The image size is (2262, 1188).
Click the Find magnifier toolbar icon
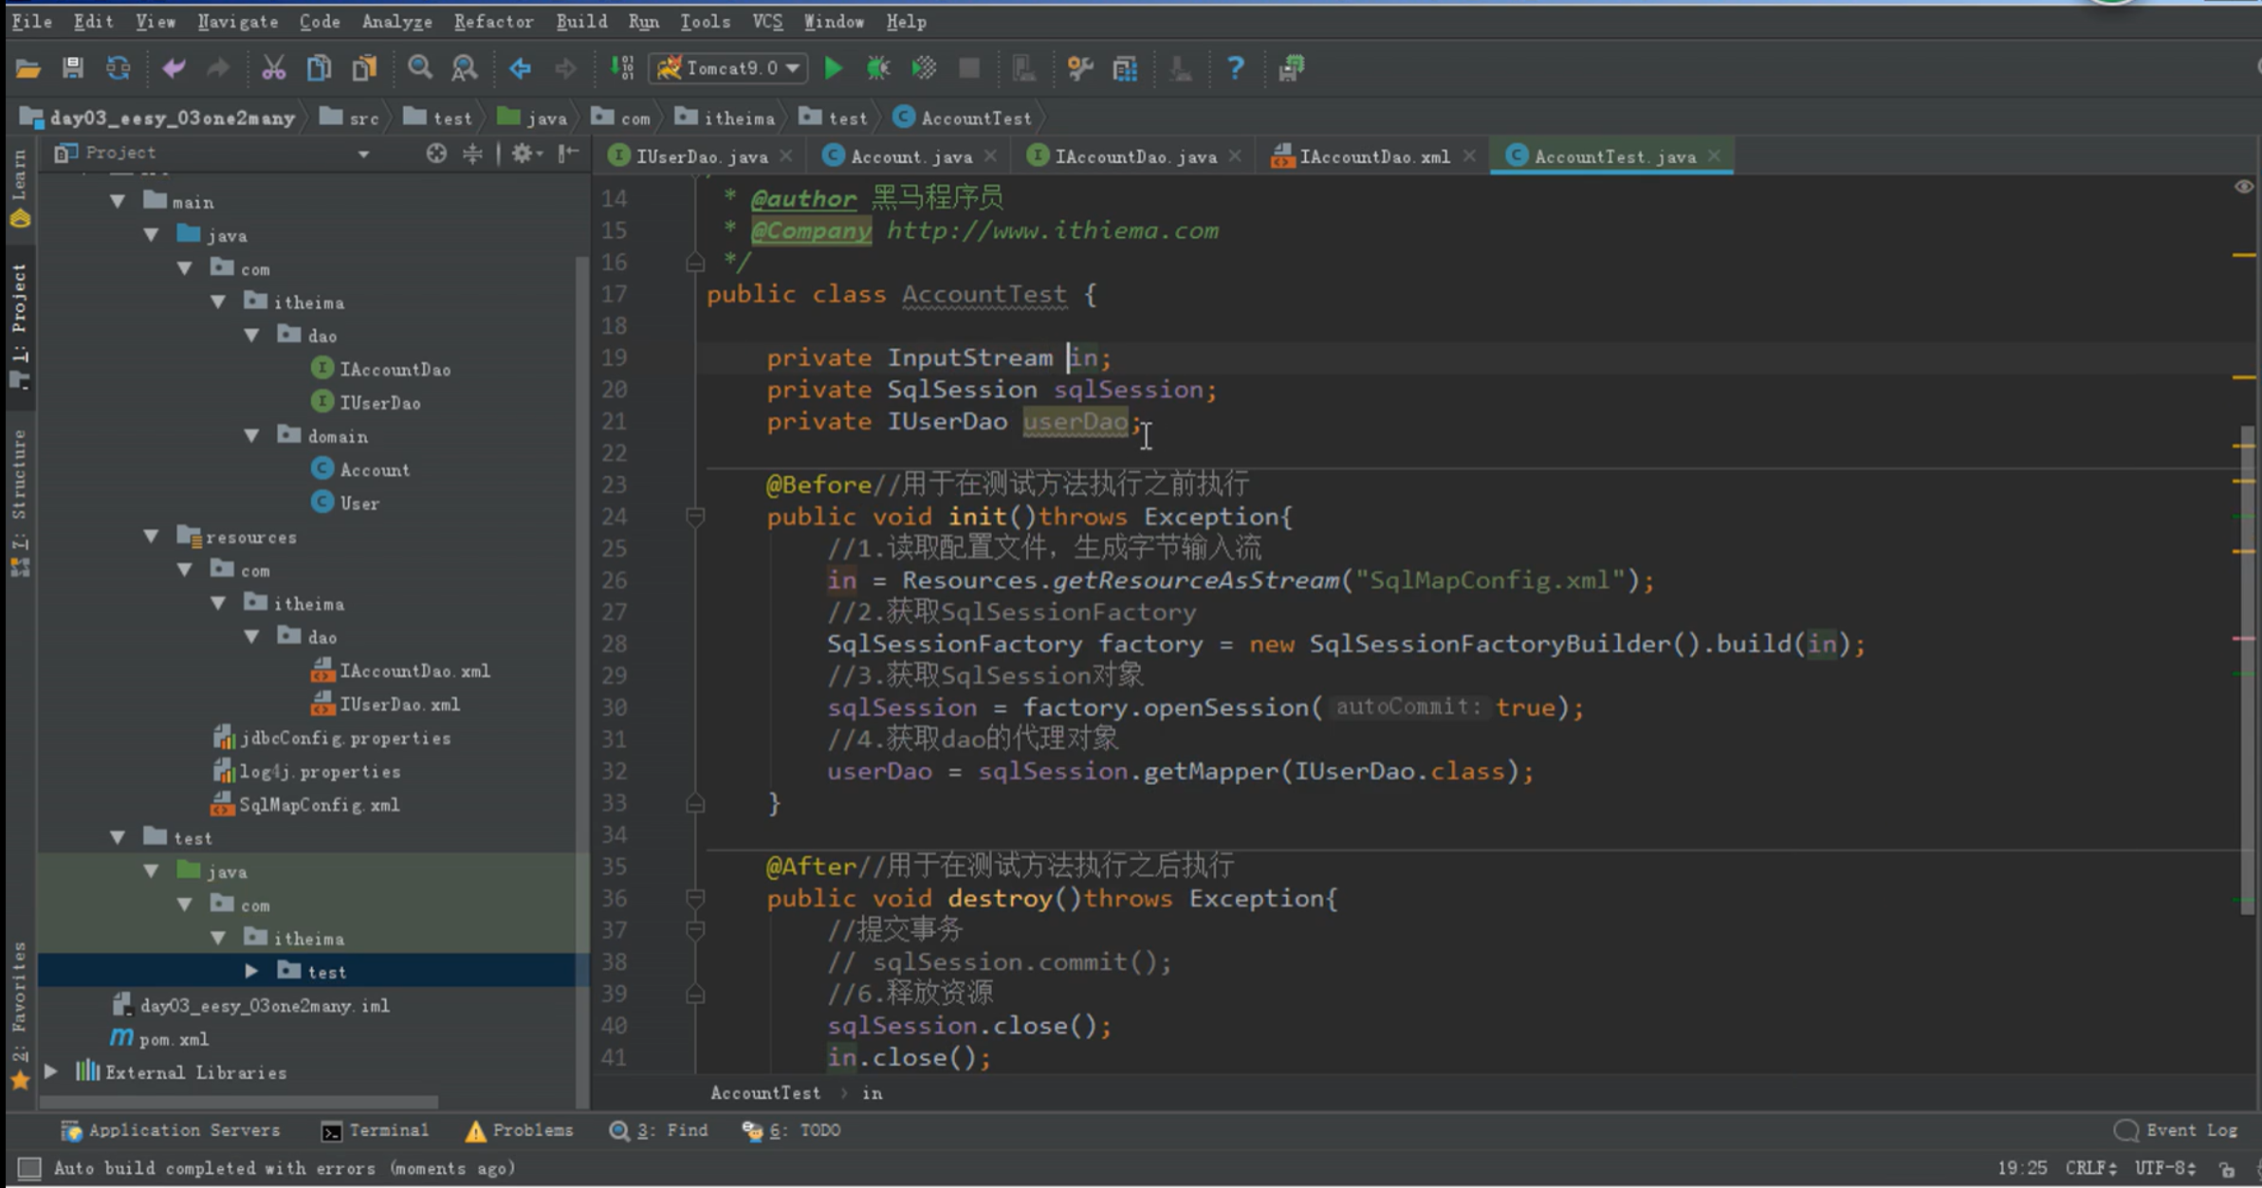[419, 68]
